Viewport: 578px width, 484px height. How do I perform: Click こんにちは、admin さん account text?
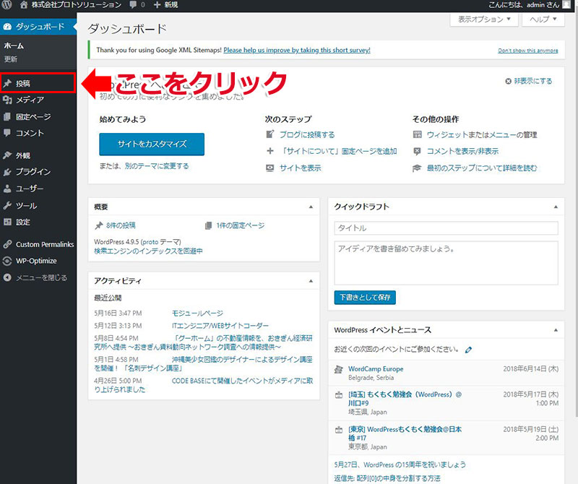[524, 5]
